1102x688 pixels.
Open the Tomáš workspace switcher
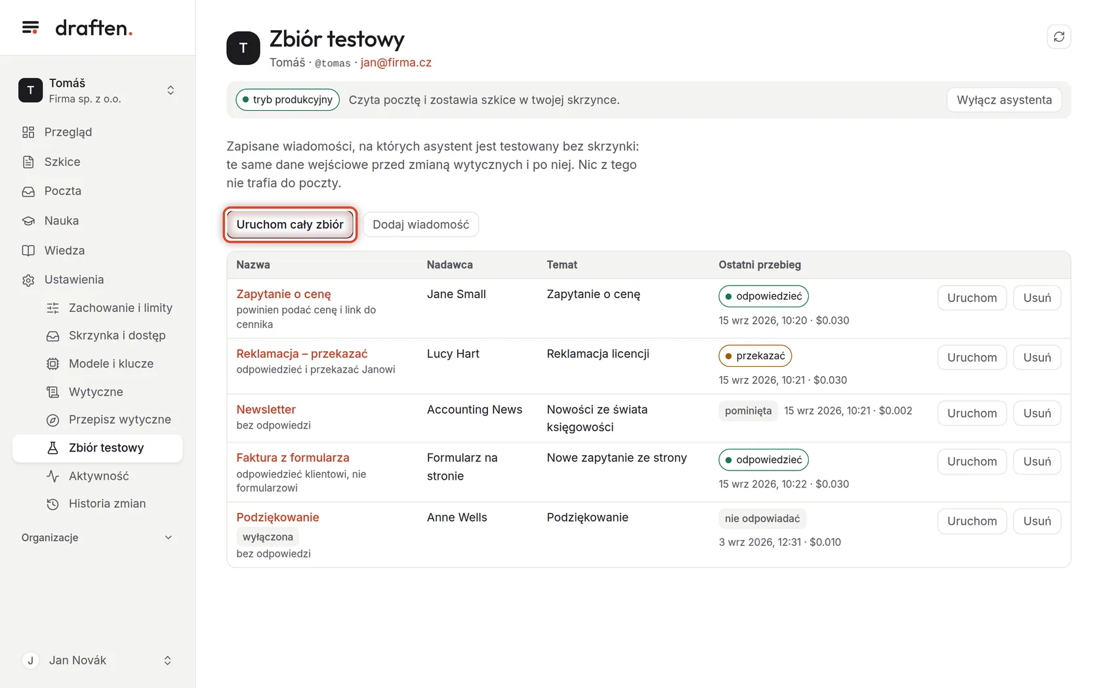98,90
